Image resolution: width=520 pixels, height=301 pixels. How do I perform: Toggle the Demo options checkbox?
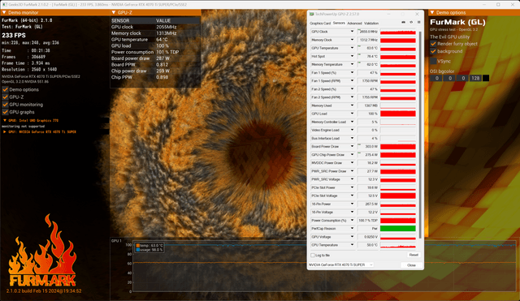(6, 89)
